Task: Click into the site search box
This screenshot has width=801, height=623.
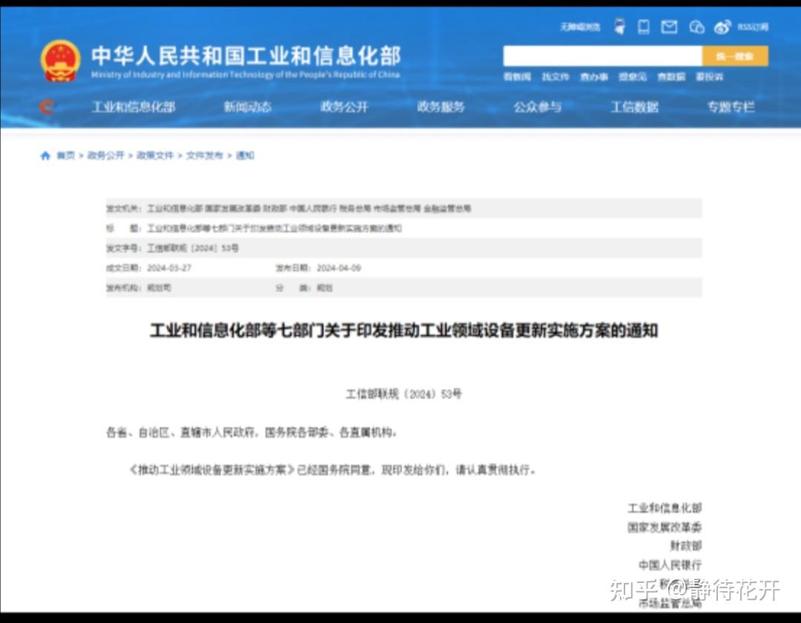Action: [x=602, y=56]
